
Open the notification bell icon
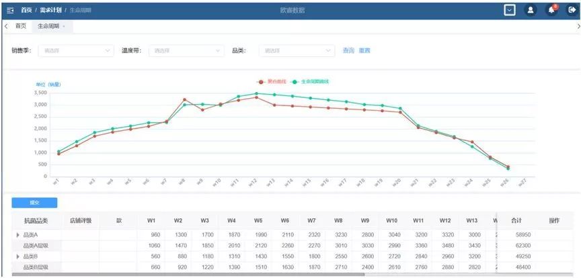551,10
